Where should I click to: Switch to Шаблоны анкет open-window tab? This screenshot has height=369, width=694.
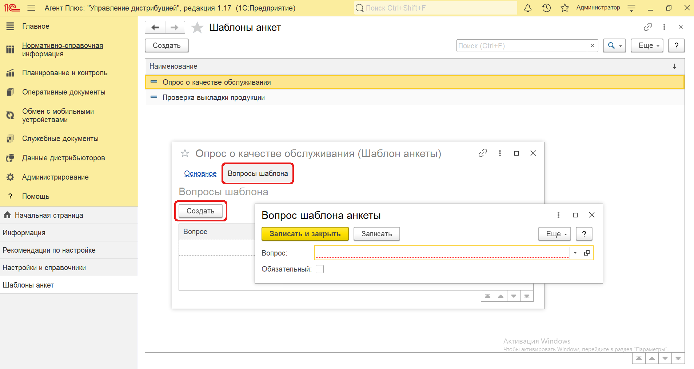69,285
